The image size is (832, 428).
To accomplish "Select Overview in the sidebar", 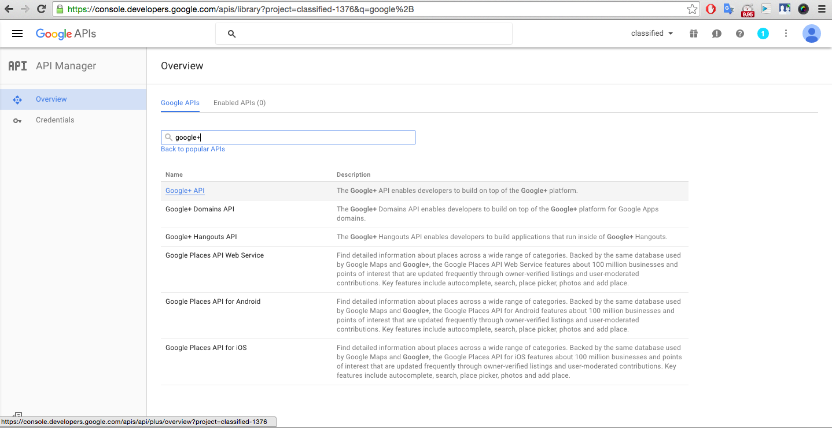I will [x=73, y=99].
